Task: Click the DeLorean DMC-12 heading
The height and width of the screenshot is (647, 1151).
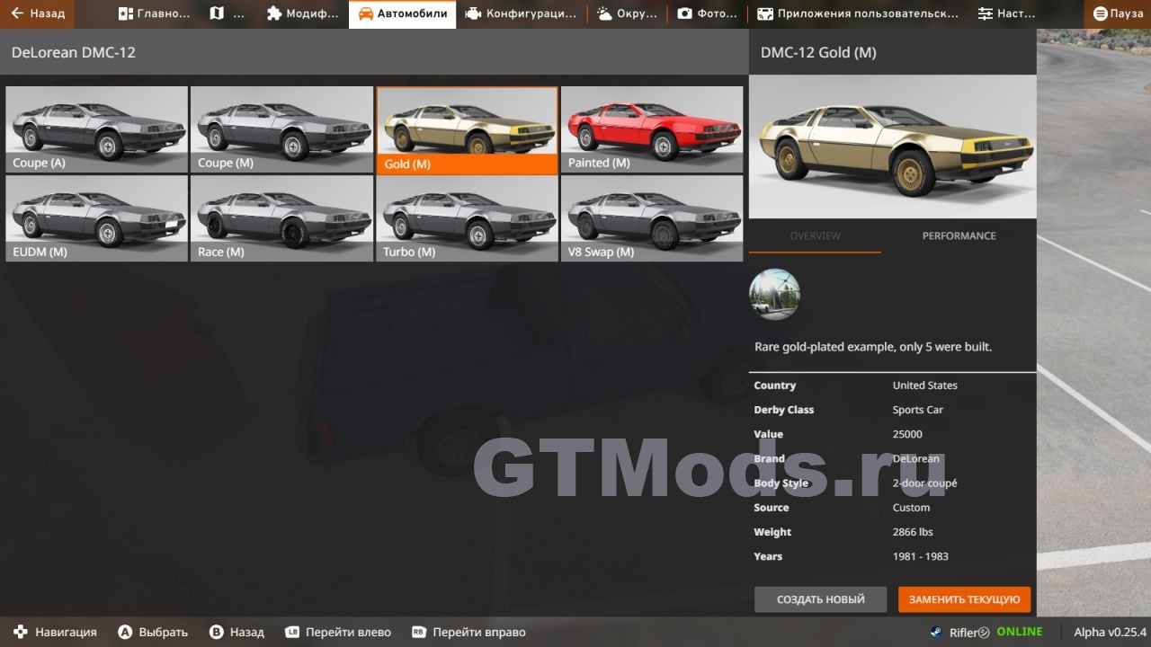Action: [x=74, y=52]
